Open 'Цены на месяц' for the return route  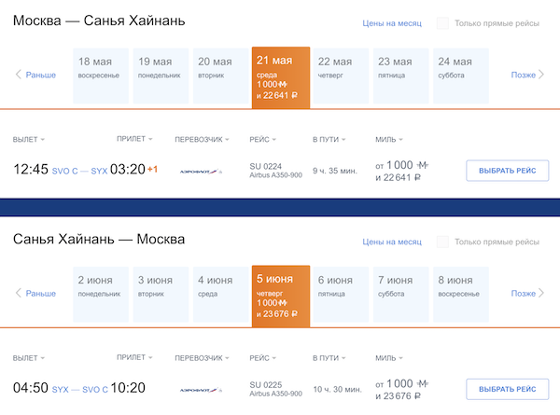point(391,242)
